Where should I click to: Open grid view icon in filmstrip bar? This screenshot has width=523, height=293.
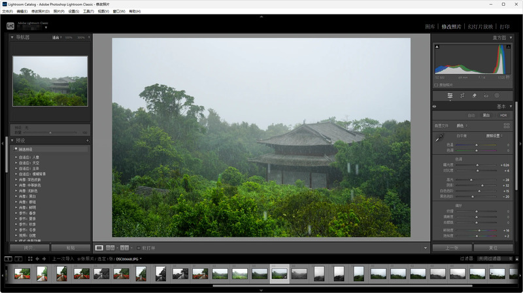[30, 258]
